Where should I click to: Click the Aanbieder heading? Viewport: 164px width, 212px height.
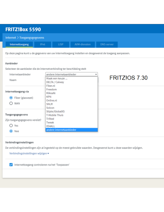[12, 63]
